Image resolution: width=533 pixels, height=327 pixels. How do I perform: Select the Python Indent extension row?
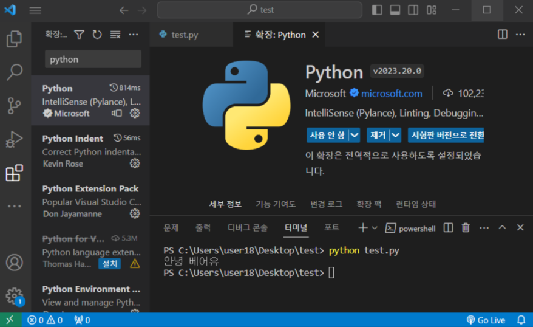[90, 150]
